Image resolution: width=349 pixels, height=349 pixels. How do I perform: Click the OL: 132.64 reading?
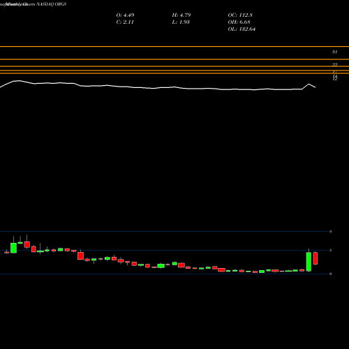point(242,29)
